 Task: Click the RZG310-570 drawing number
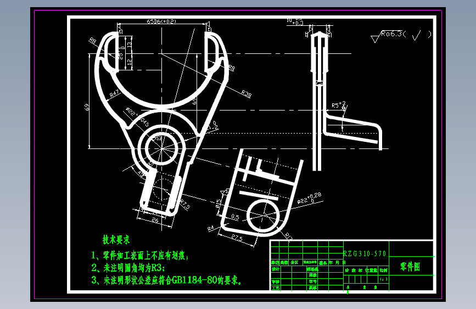coord(365,253)
